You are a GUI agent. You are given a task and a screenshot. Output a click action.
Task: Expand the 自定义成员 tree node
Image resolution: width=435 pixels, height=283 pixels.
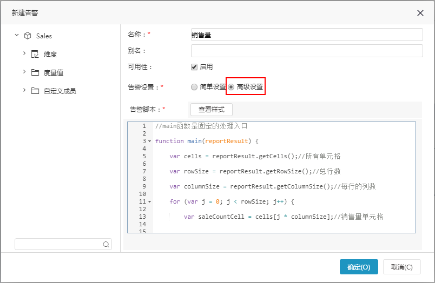coord(24,90)
